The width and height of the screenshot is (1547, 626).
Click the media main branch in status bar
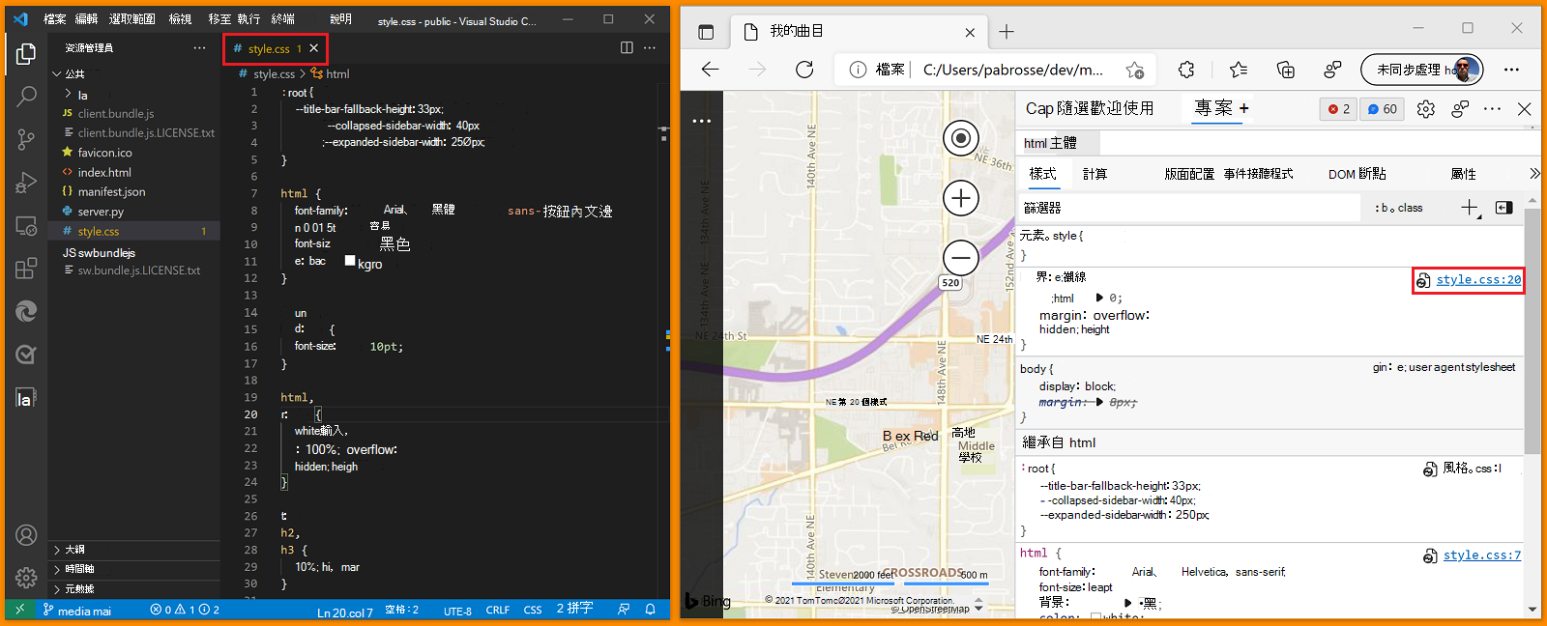tap(77, 611)
